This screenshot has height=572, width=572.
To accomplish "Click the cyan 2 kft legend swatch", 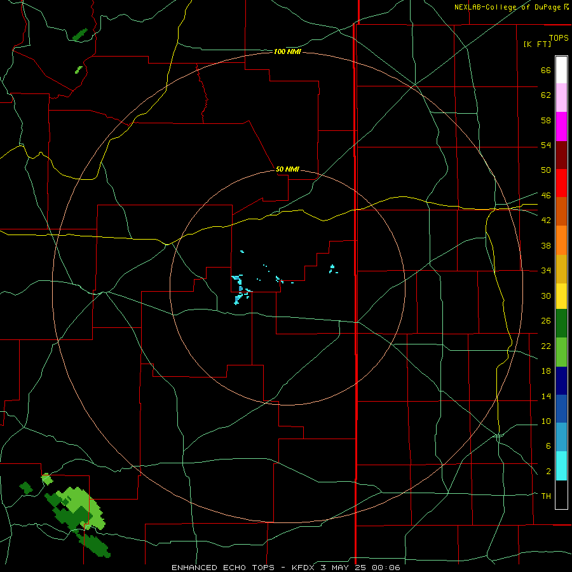I will [561, 466].
